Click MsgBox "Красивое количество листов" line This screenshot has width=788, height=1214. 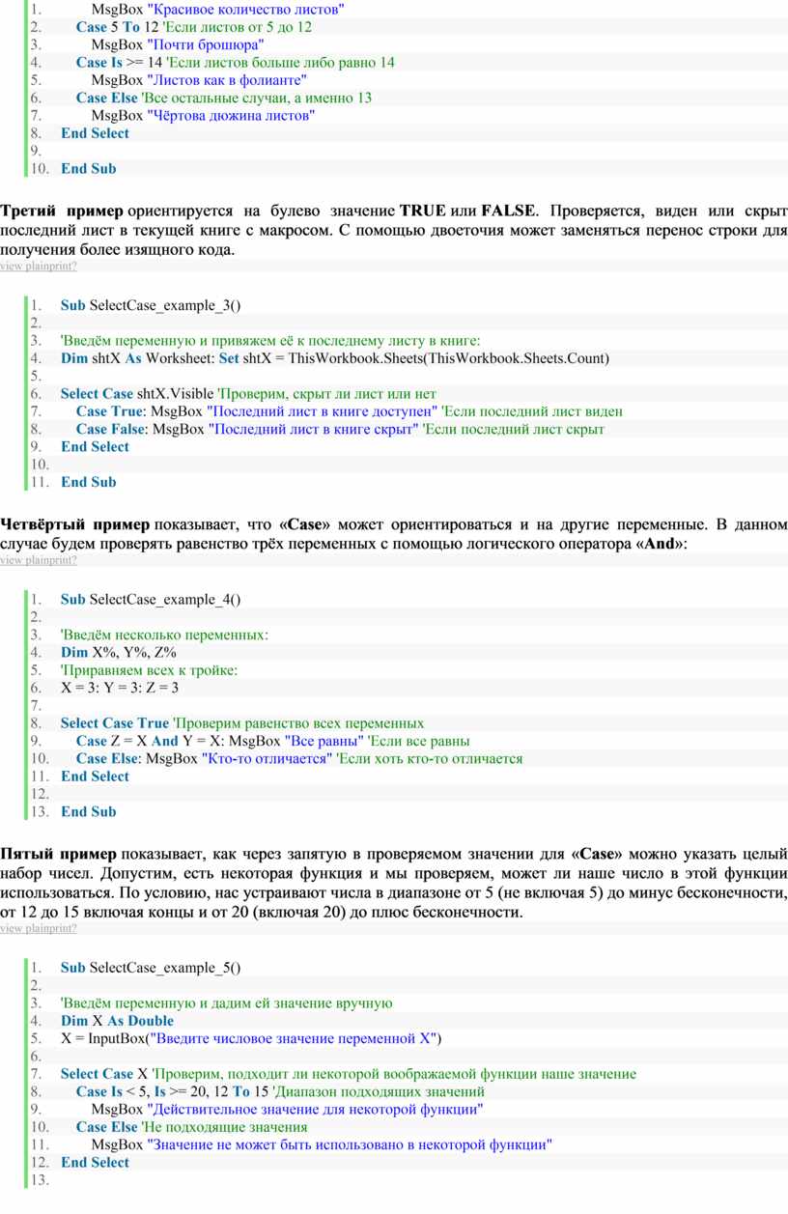(217, 9)
